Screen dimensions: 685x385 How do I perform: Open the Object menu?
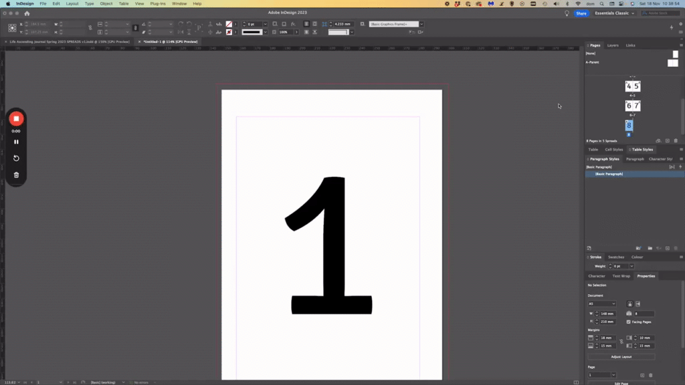click(x=106, y=3)
